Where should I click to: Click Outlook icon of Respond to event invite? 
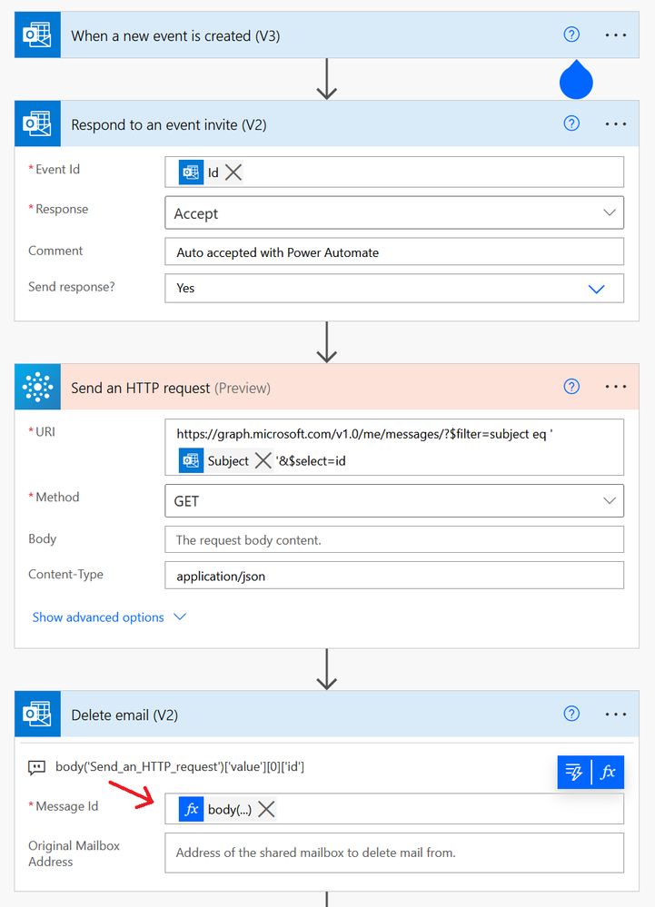37,123
